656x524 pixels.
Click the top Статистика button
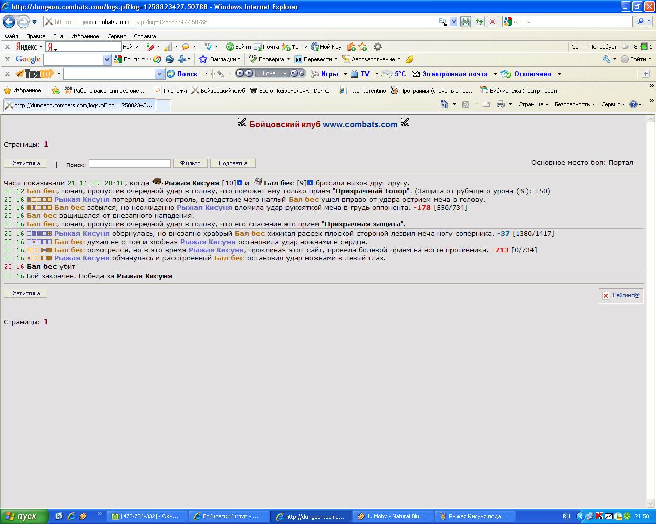[25, 163]
